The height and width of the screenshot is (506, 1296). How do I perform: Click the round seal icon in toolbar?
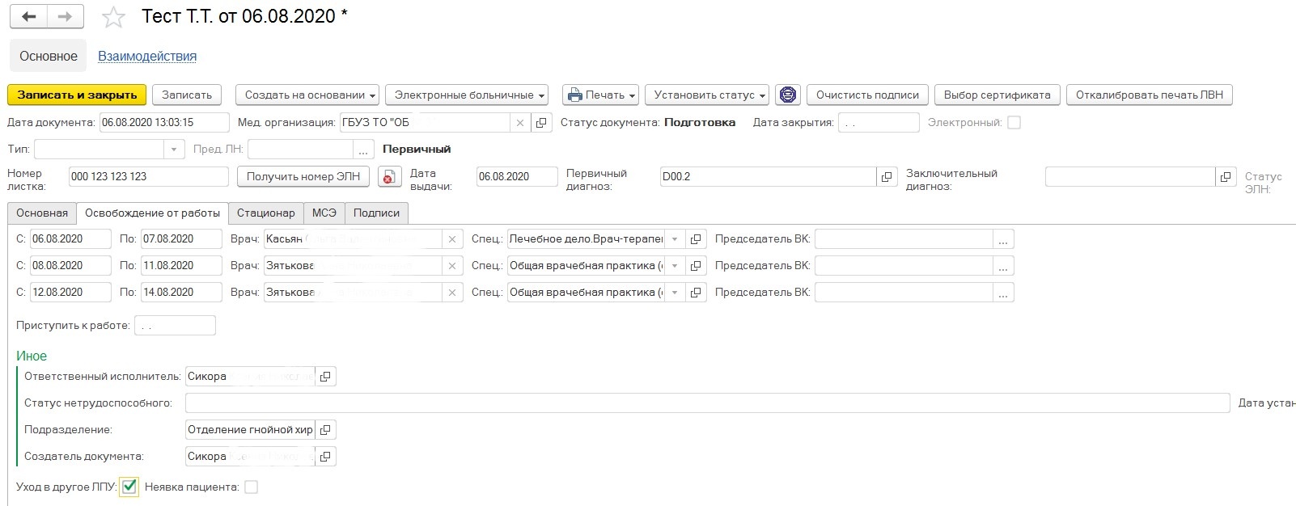click(x=787, y=95)
